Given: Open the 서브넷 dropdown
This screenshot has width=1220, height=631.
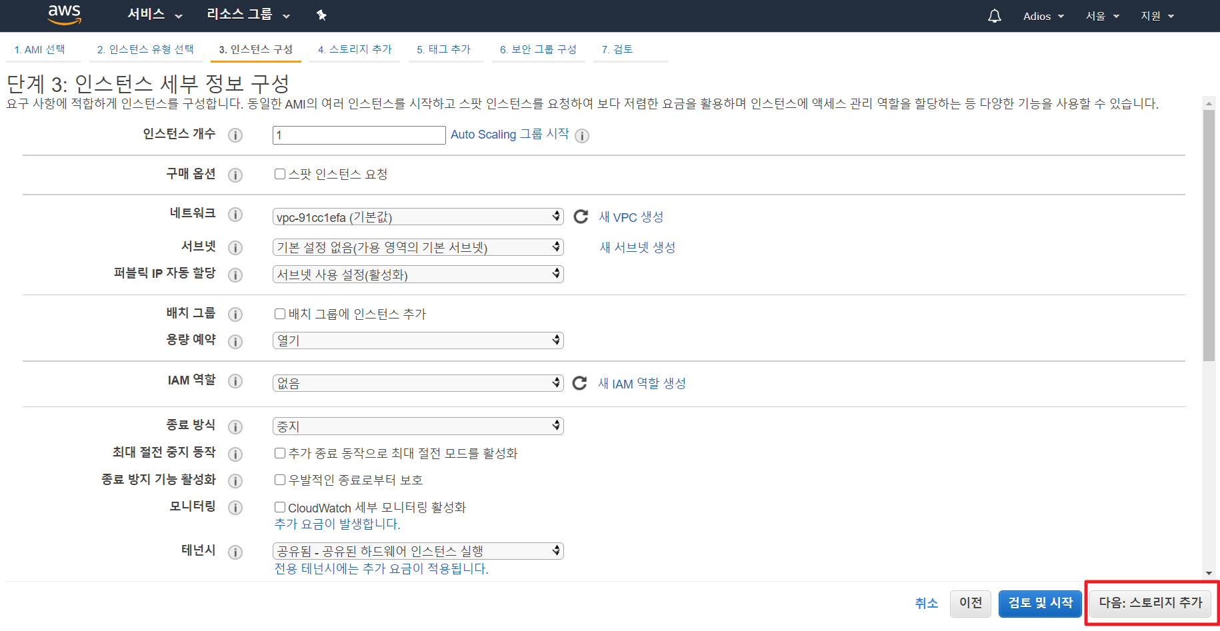Looking at the screenshot, I should point(418,247).
